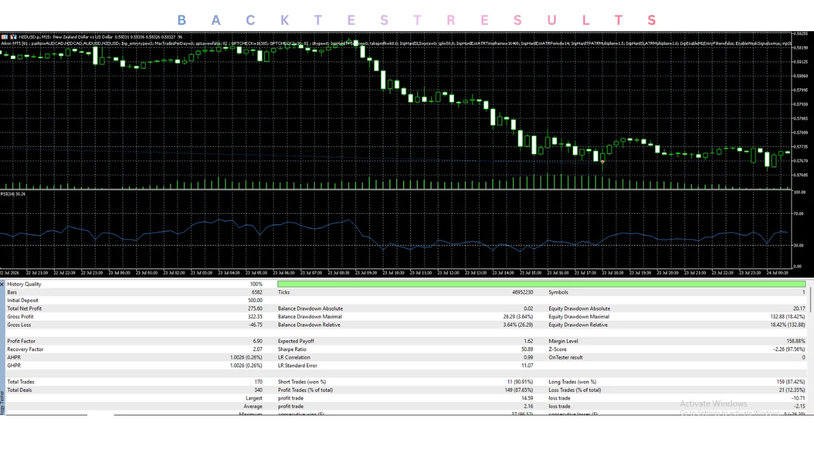Click the 30.00 level on the RSI scale
Viewport: 814px width, 458px height.
799,245
